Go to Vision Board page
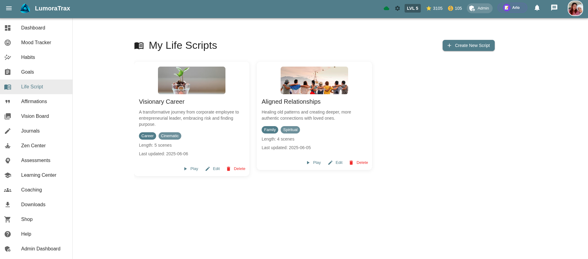The image size is (588, 259). pyautogui.click(x=35, y=116)
